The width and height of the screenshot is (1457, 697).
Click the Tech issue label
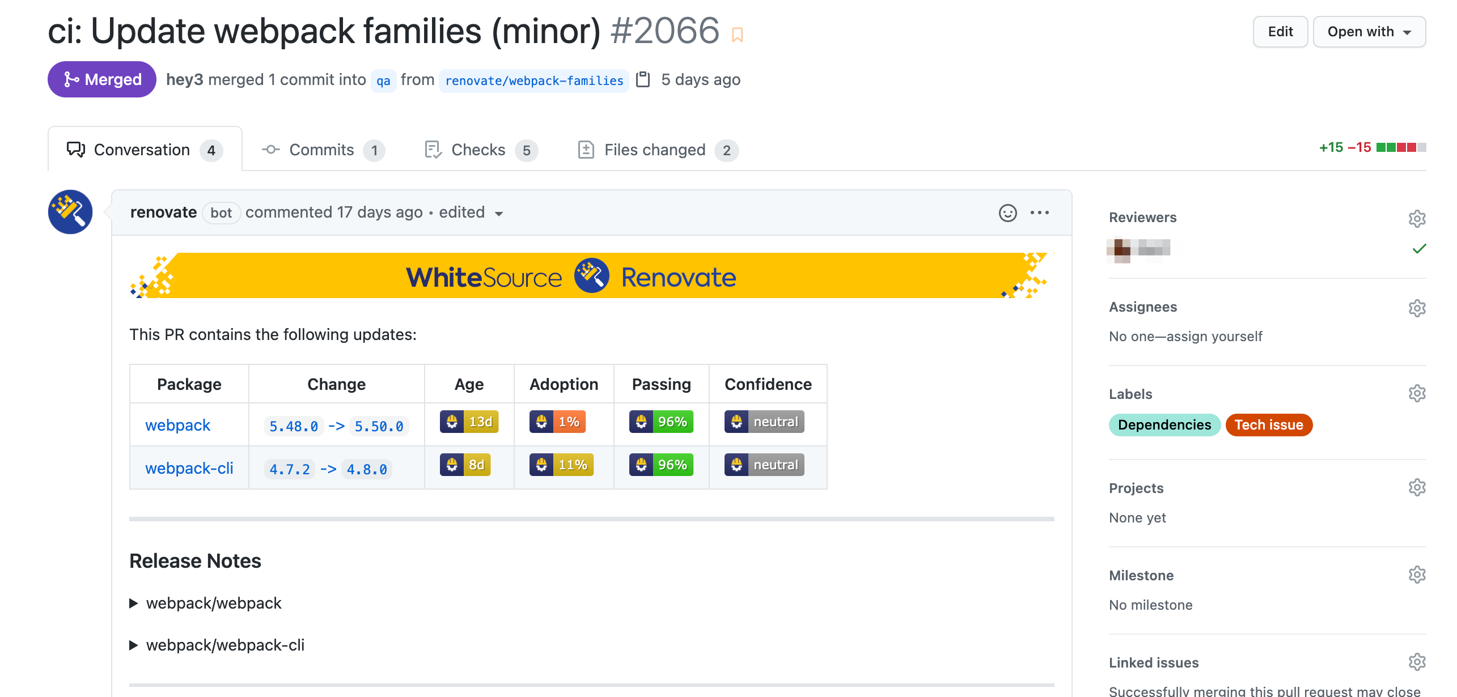coord(1268,425)
